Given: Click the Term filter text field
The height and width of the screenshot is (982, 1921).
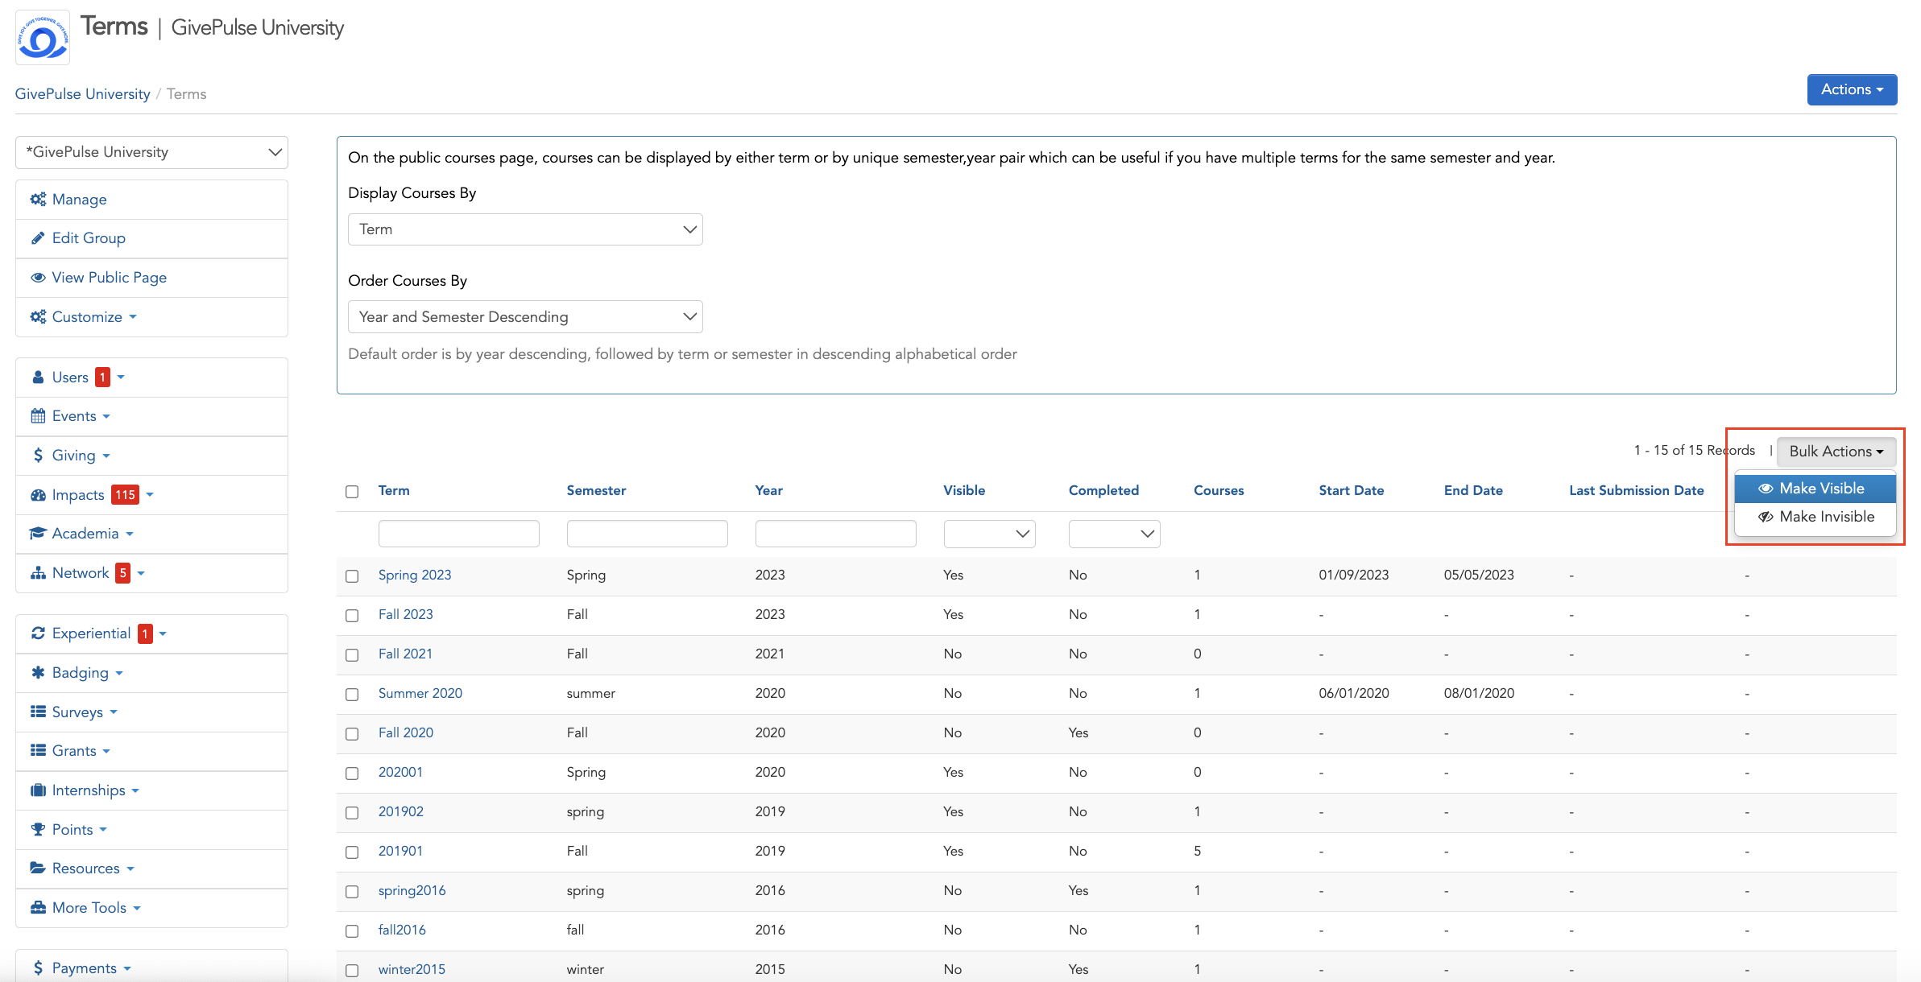Looking at the screenshot, I should pyautogui.click(x=458, y=534).
